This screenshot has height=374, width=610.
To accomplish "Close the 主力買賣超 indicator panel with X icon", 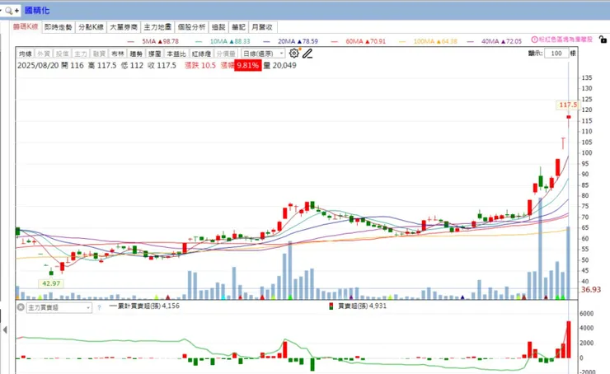I will [21, 307].
